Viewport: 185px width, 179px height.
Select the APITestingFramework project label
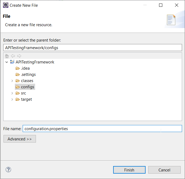pyautogui.click(x=35, y=62)
